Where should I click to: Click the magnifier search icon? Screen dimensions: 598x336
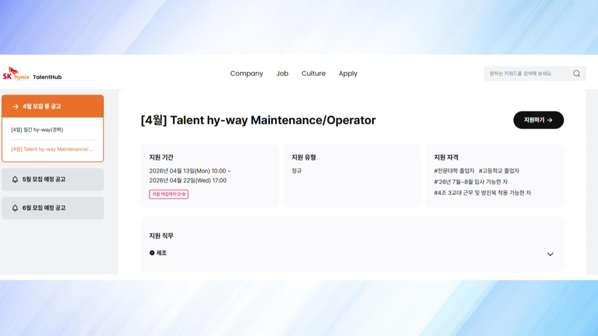[x=577, y=73]
